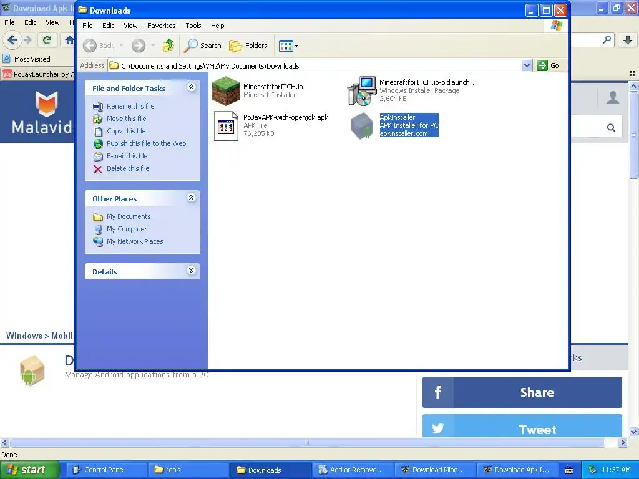The height and width of the screenshot is (479, 639).
Task: Click Publish this file to the Web
Action: point(146,143)
